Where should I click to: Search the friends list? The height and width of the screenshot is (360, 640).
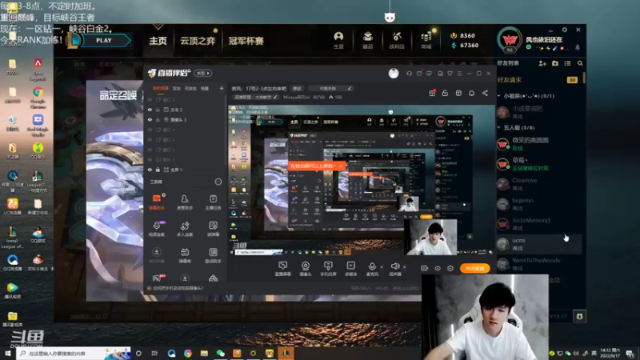point(580,63)
